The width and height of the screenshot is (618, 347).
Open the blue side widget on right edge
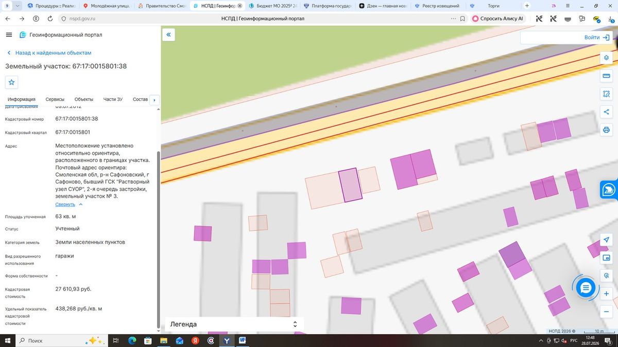click(609, 189)
